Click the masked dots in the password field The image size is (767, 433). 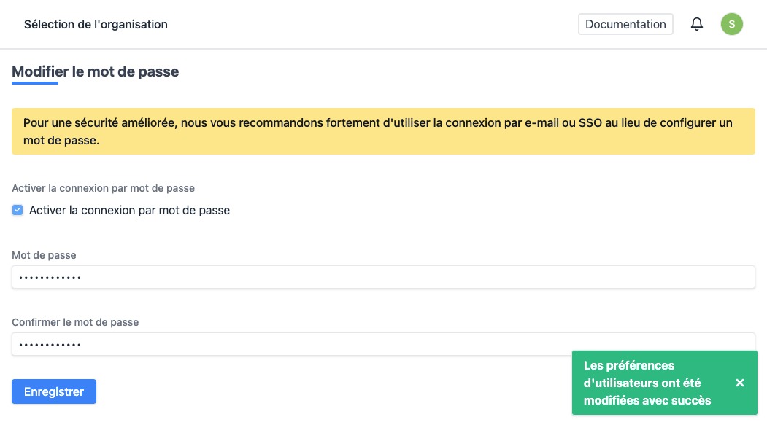point(50,278)
